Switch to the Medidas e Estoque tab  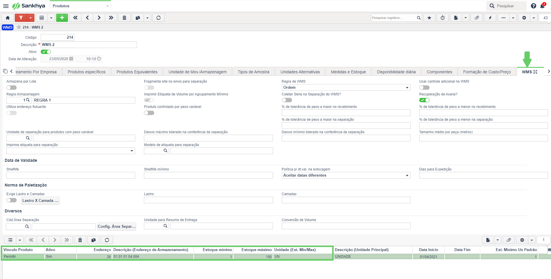[348, 72]
